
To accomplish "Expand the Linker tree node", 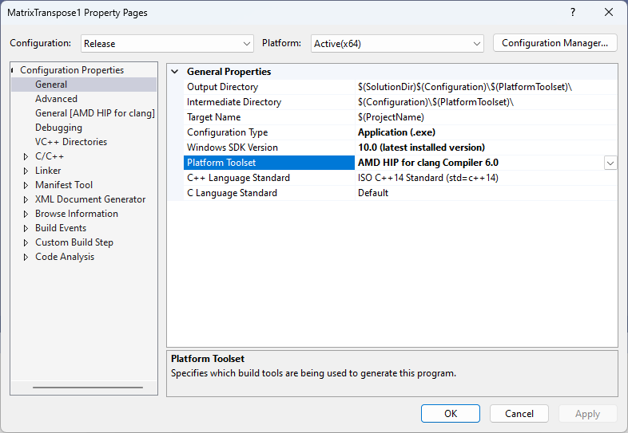I will pyautogui.click(x=26, y=171).
